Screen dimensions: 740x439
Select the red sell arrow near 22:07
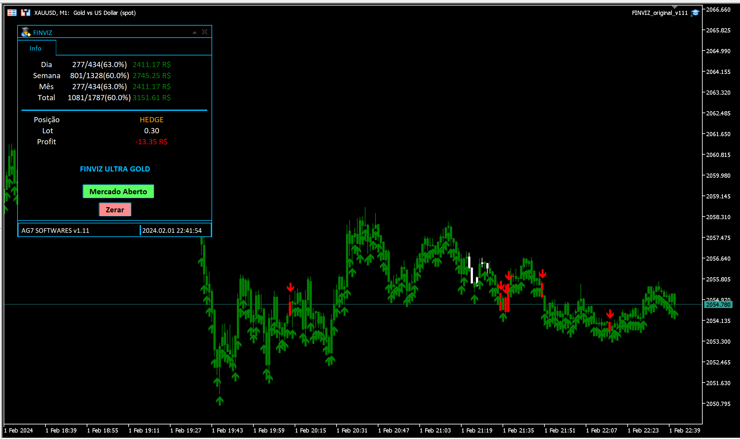(x=610, y=314)
